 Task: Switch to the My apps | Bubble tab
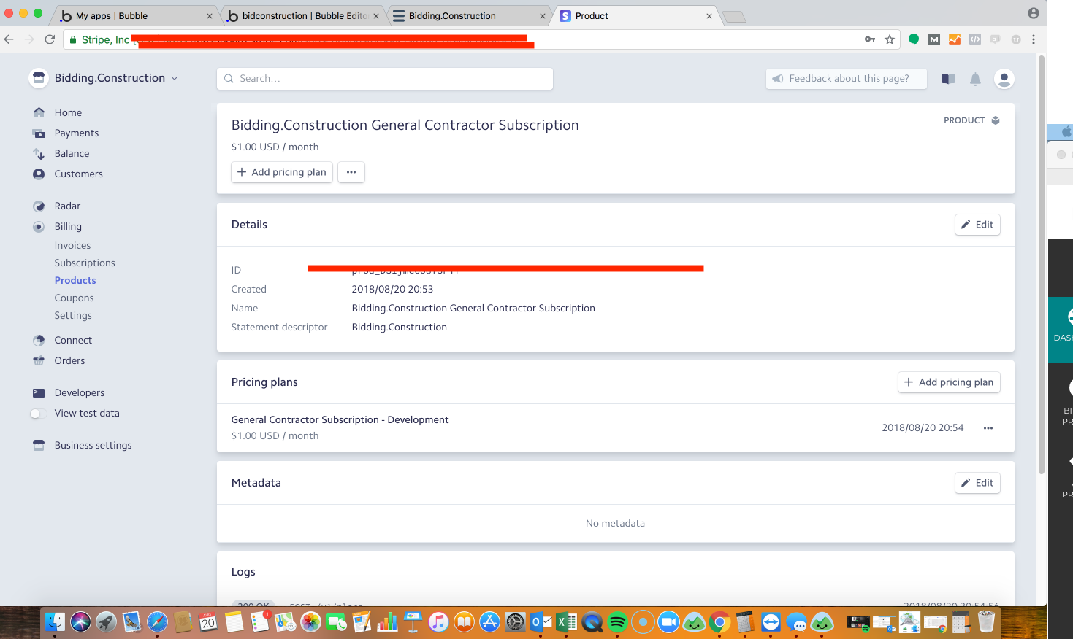coord(136,16)
